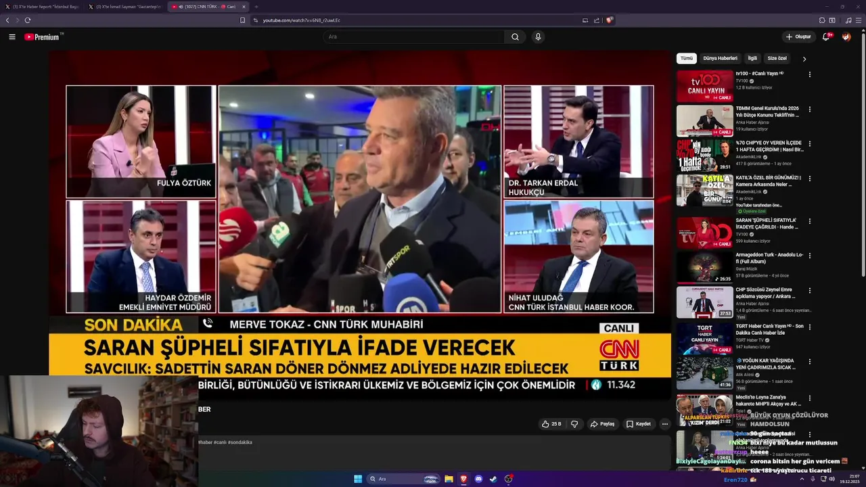Viewport: 866px width, 487px height.
Task: Go back in browser history
Action: tap(7, 20)
